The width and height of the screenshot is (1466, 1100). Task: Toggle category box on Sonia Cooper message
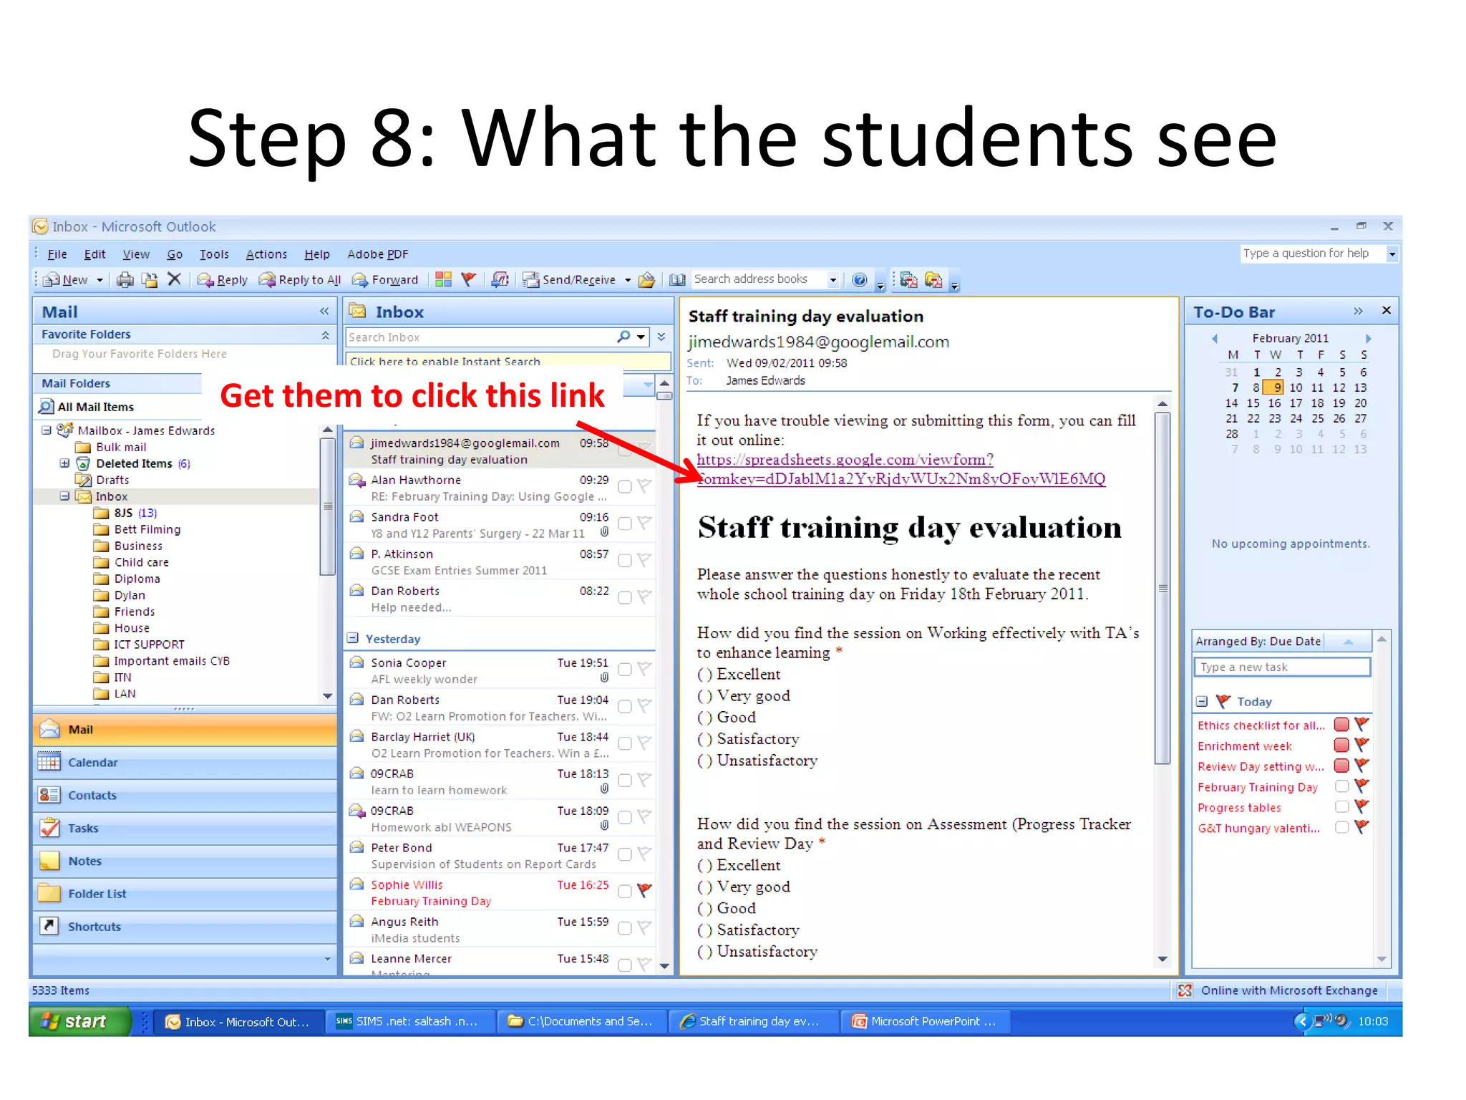pyautogui.click(x=624, y=670)
